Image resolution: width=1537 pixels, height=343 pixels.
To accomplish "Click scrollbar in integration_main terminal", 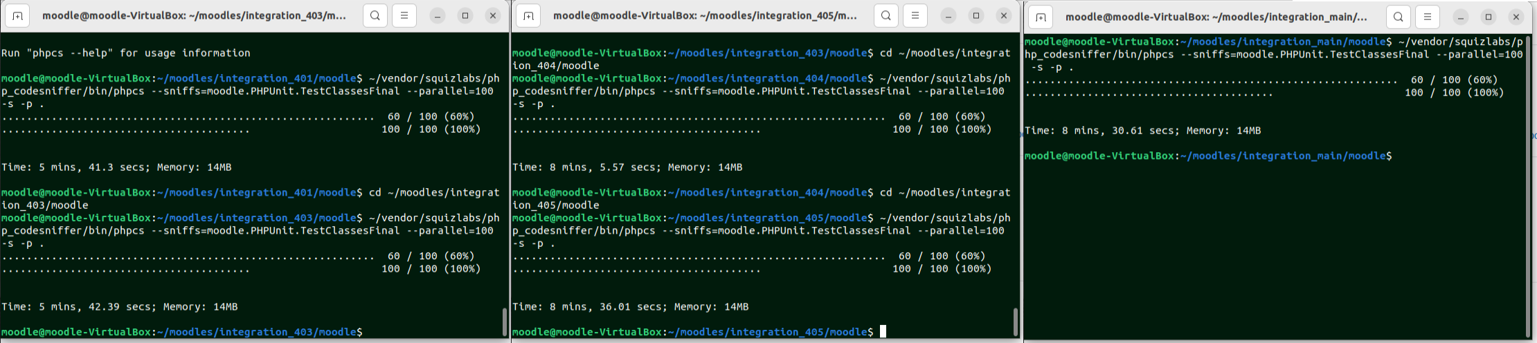I will coord(1527,185).
